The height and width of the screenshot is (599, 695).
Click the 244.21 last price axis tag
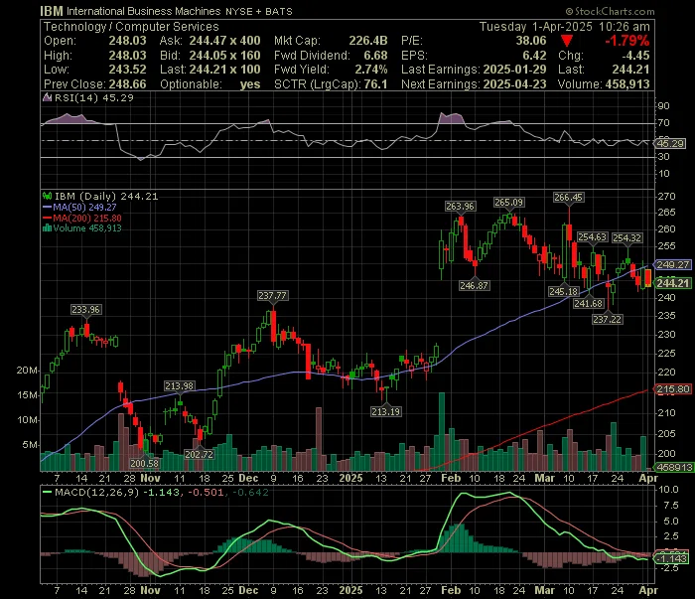point(673,283)
